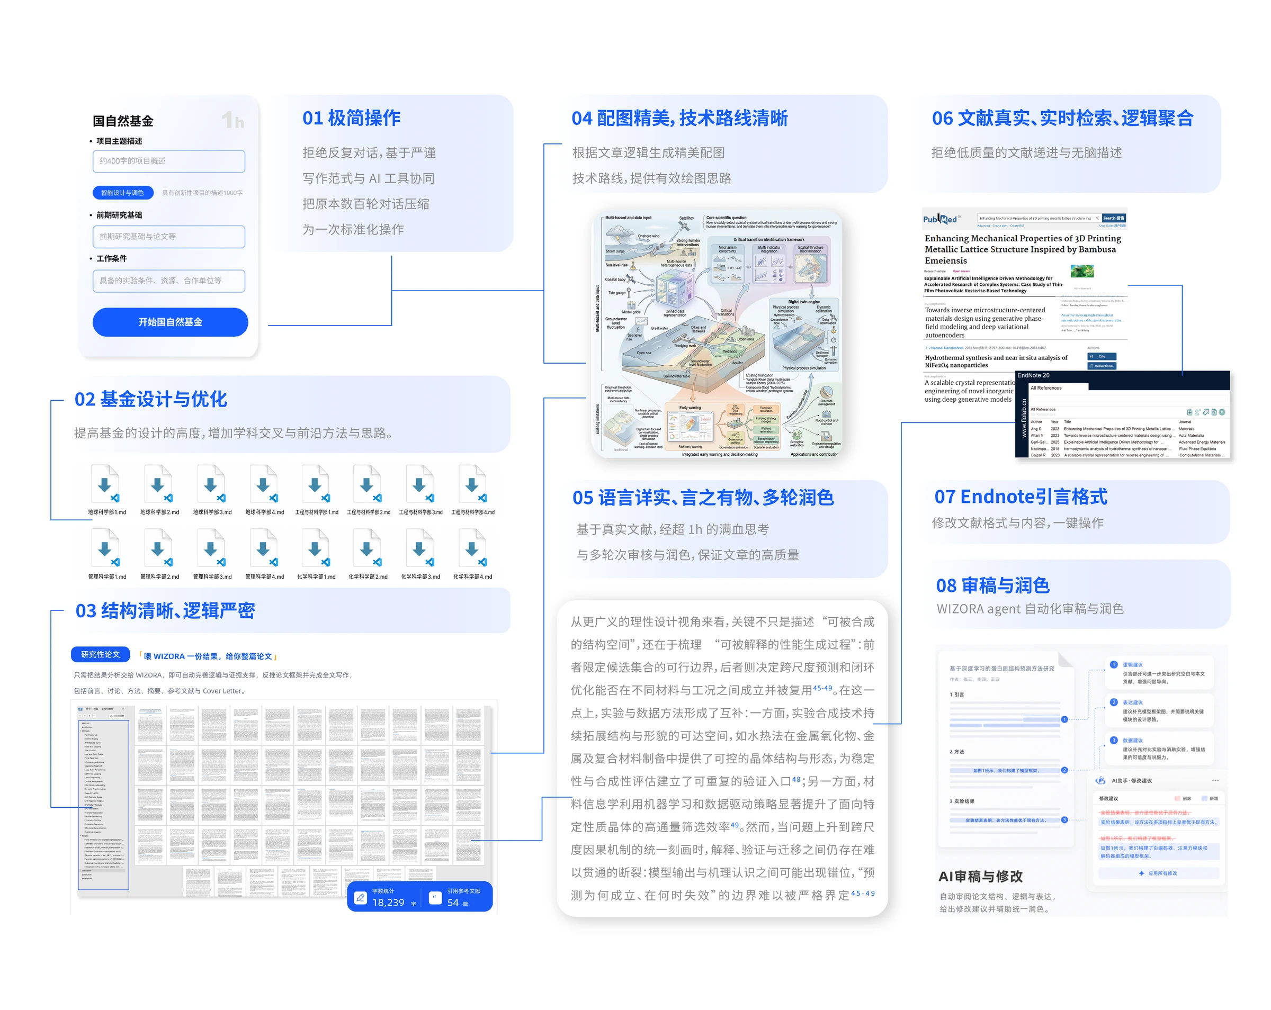Viewport: 1271px width, 1010px height.
Task: Open the AI助手 three-dots menu
Action: tap(1215, 781)
